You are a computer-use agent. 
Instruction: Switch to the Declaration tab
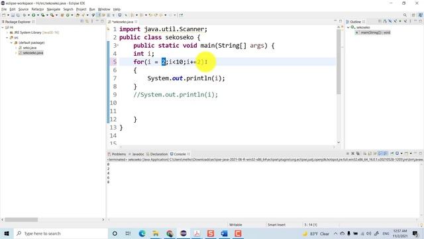[157, 154]
